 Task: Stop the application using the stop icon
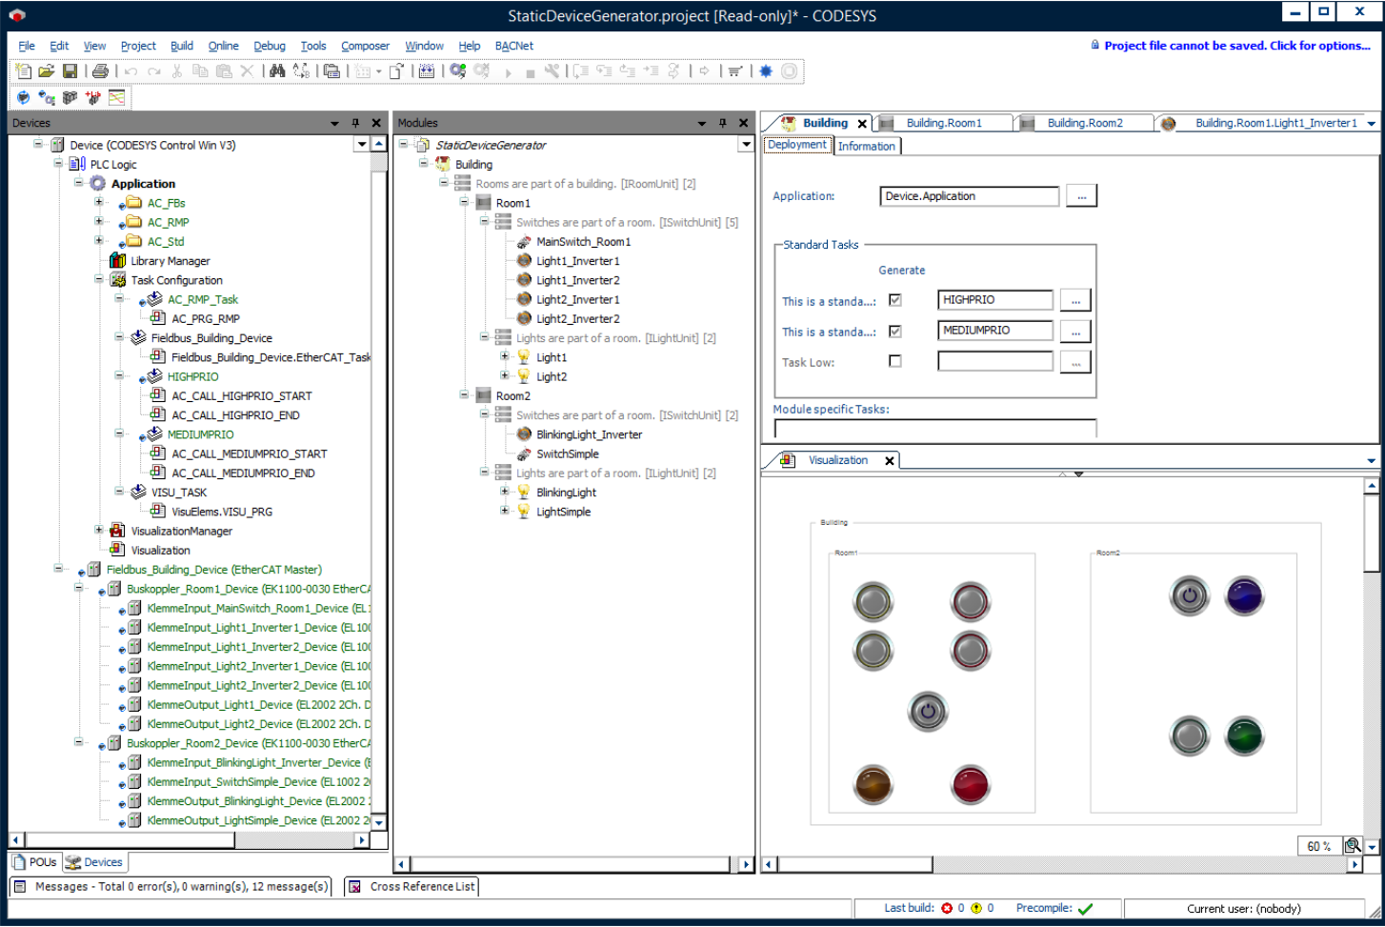coord(530,71)
